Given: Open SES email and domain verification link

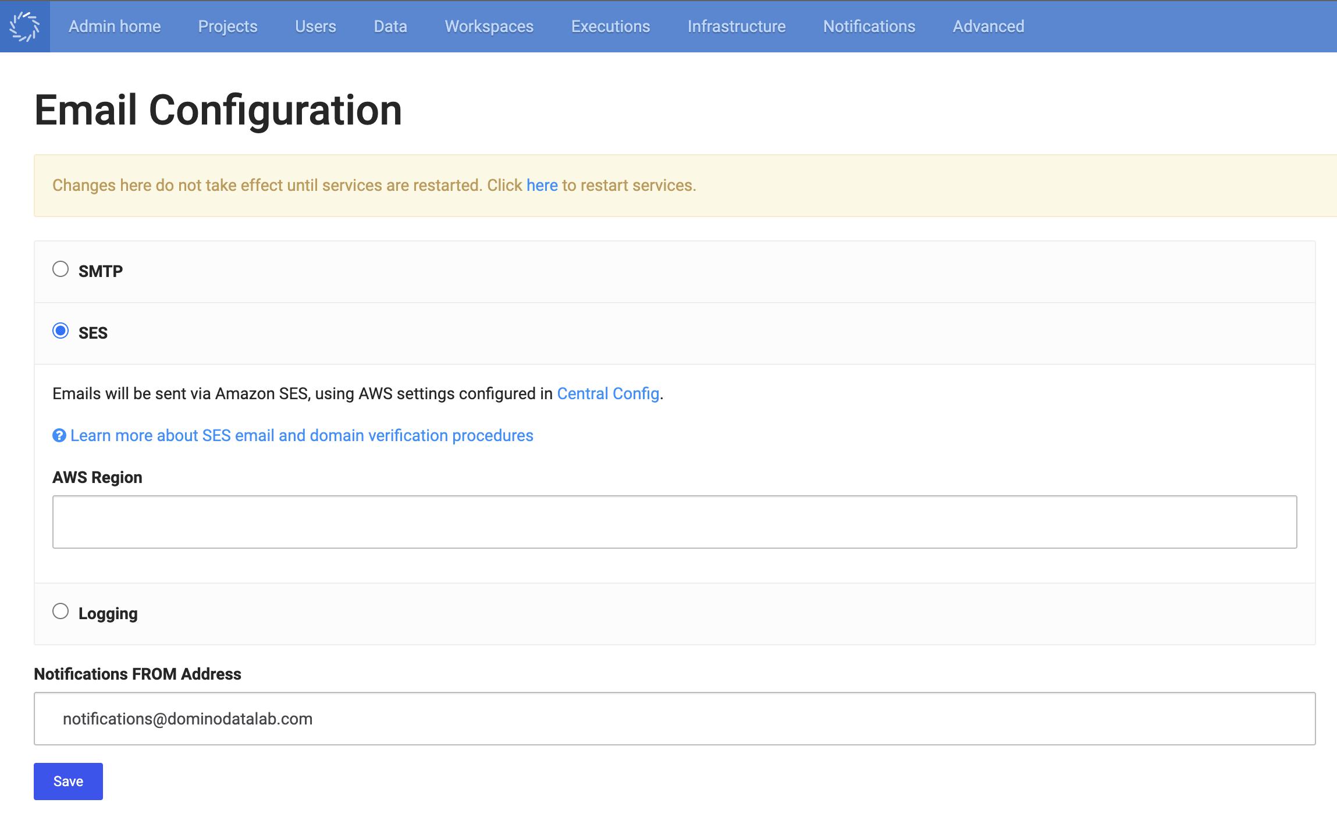Looking at the screenshot, I should [x=301, y=435].
